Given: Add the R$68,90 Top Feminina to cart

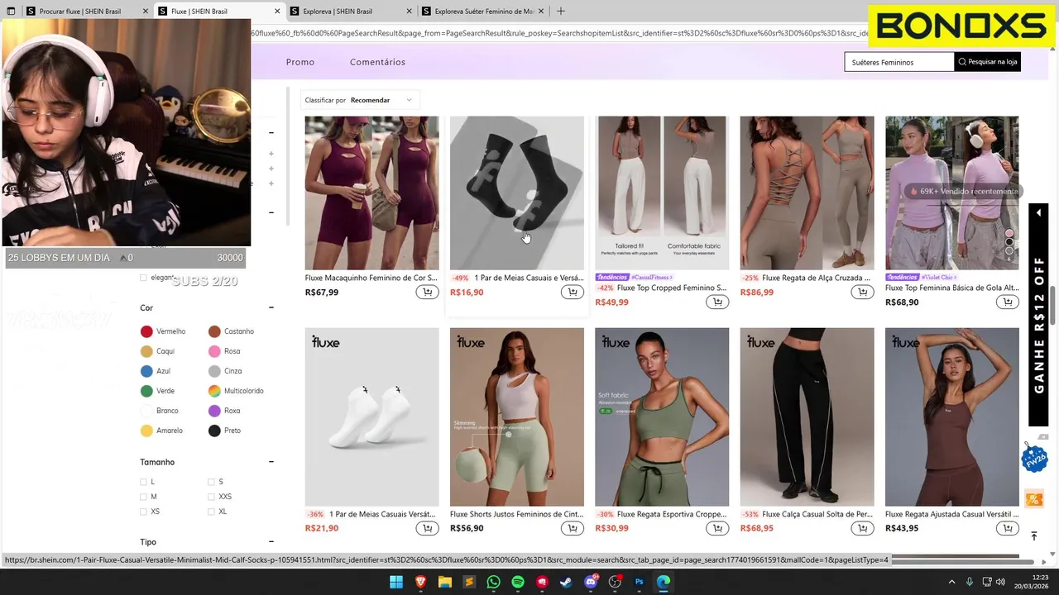Looking at the screenshot, I should click(1007, 302).
